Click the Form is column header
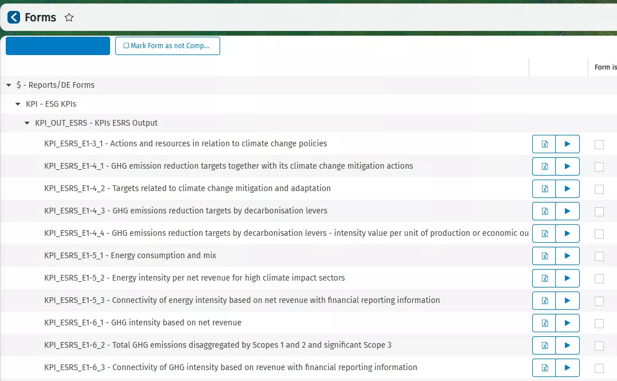 pos(605,67)
